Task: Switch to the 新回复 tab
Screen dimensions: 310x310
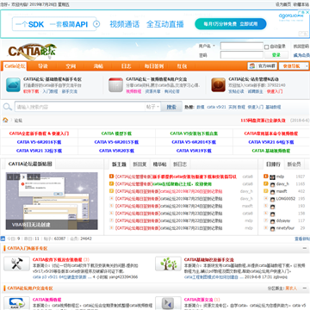Action: 139,164
